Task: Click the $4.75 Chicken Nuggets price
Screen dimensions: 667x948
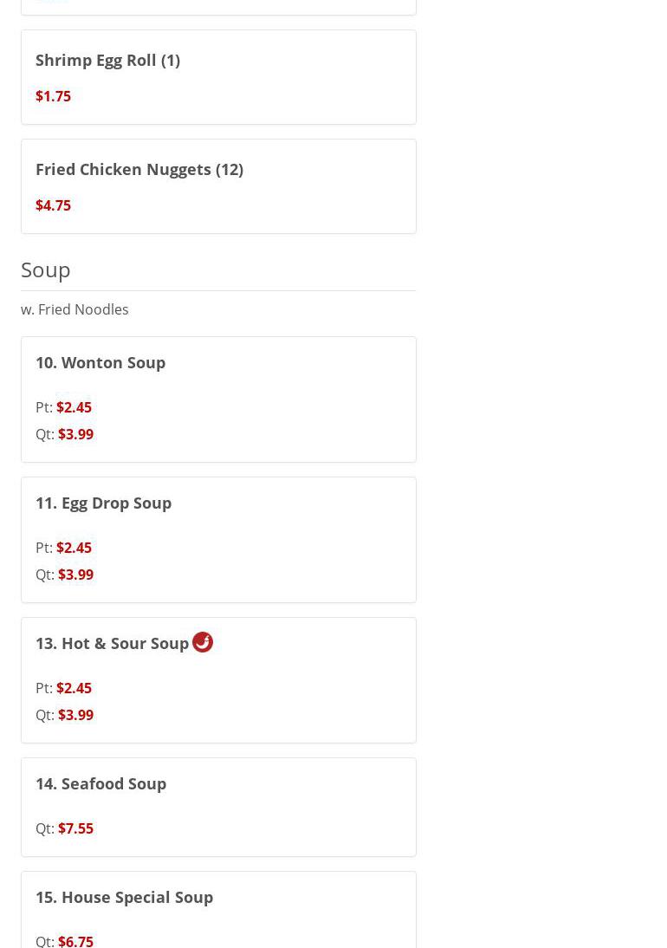Action: 53,205
